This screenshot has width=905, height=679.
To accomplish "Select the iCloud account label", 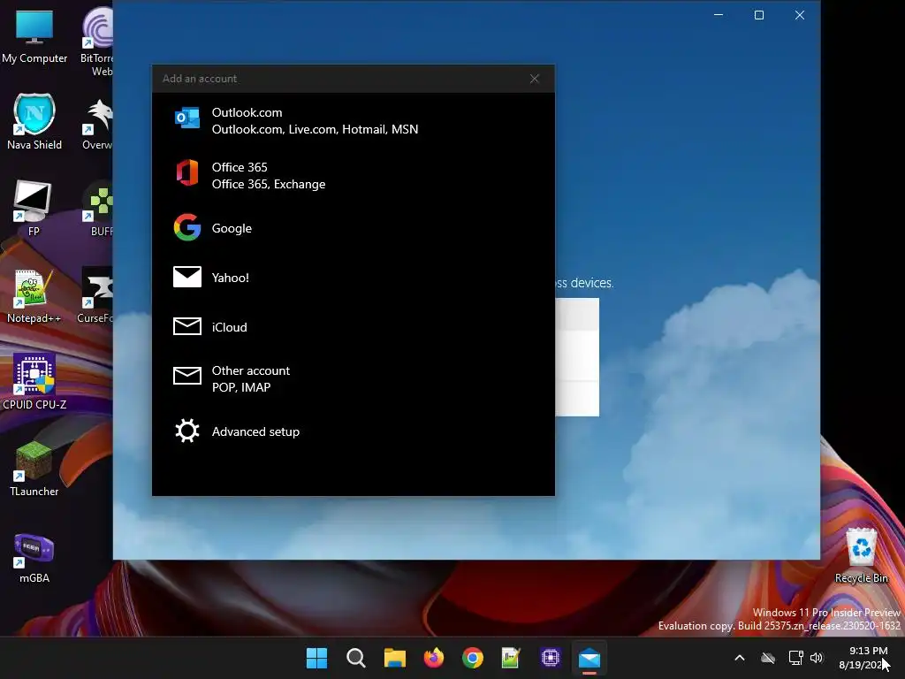I will pos(229,327).
